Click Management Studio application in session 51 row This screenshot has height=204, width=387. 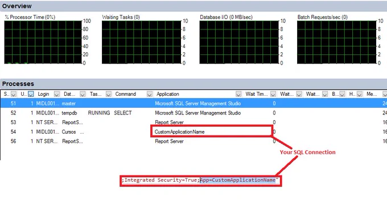[x=197, y=104]
